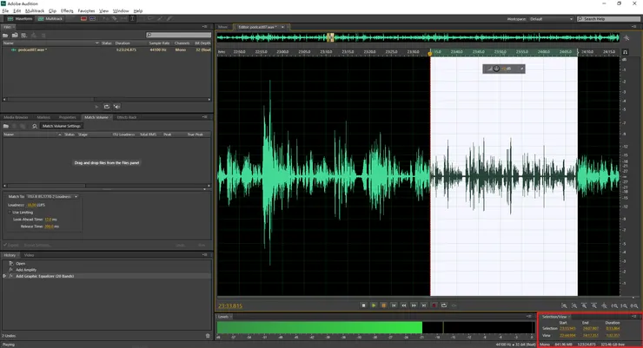
Task: Click the Open File folder icon in Files panel
Action: point(6,38)
